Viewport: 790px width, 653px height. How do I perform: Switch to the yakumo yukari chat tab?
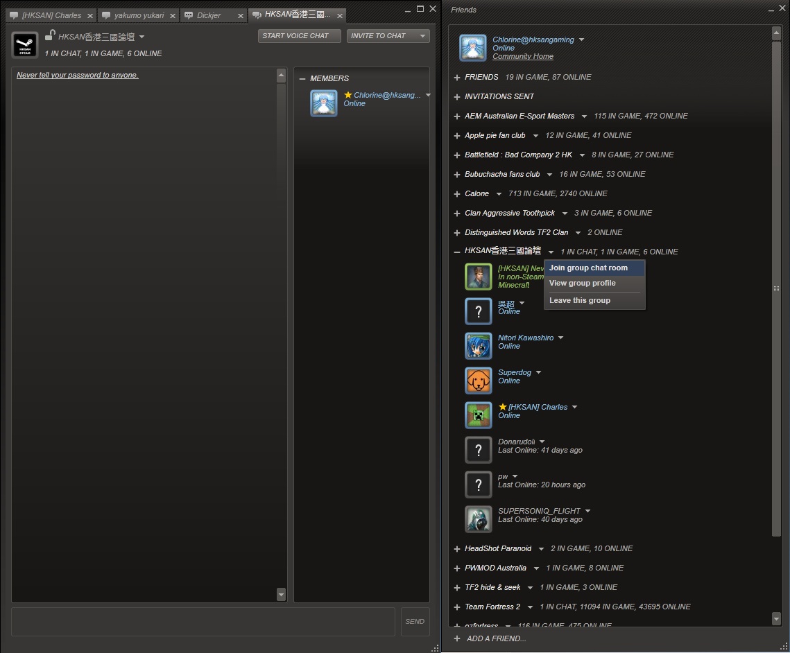139,16
